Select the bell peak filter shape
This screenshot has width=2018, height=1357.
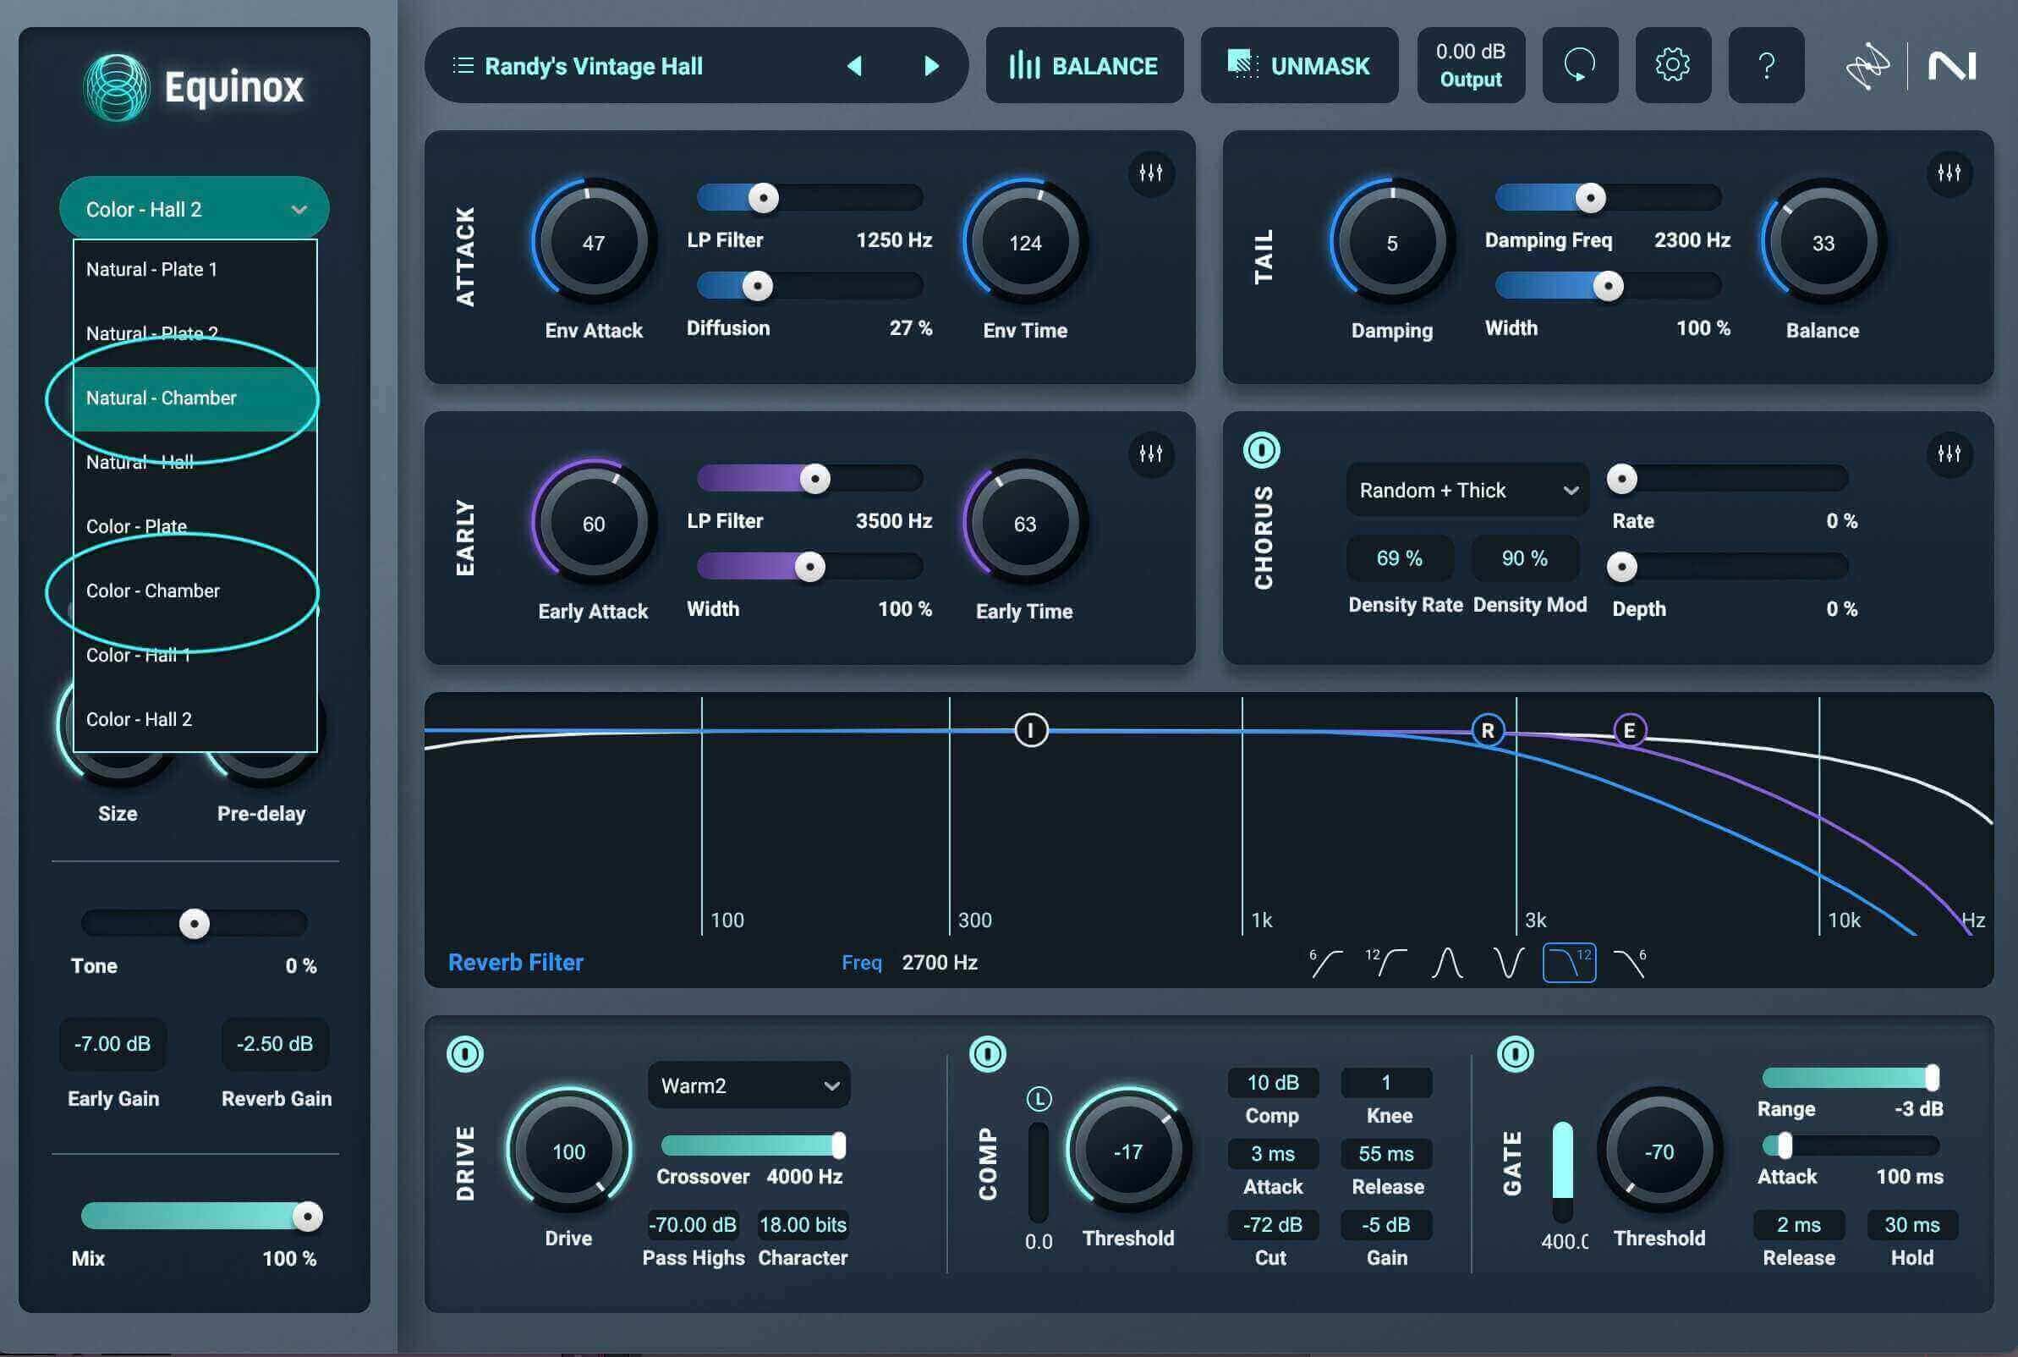tap(1446, 963)
